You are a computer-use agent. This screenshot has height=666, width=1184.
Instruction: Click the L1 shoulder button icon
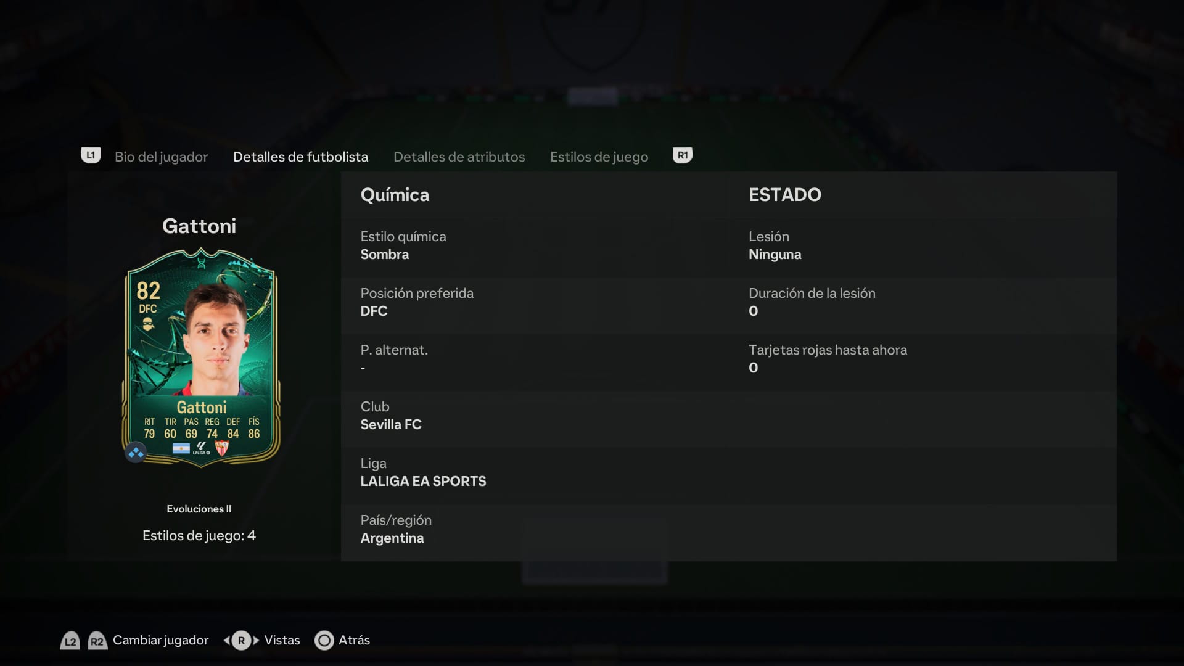tap(91, 155)
